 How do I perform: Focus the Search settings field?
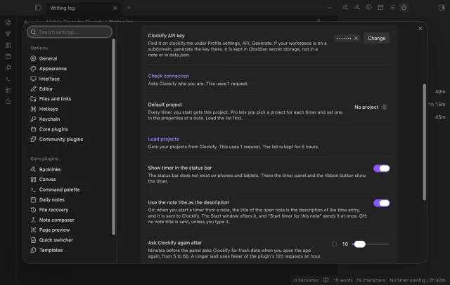(70, 32)
